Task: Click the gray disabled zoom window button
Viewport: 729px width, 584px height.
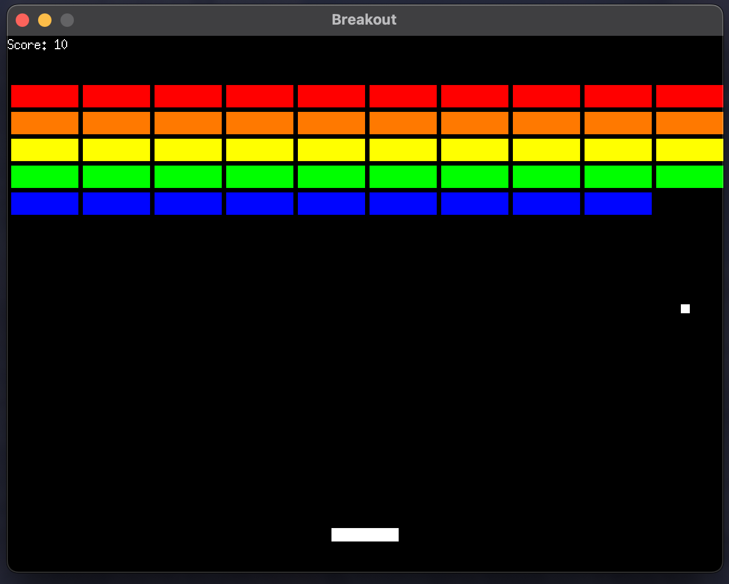Action: (x=67, y=20)
